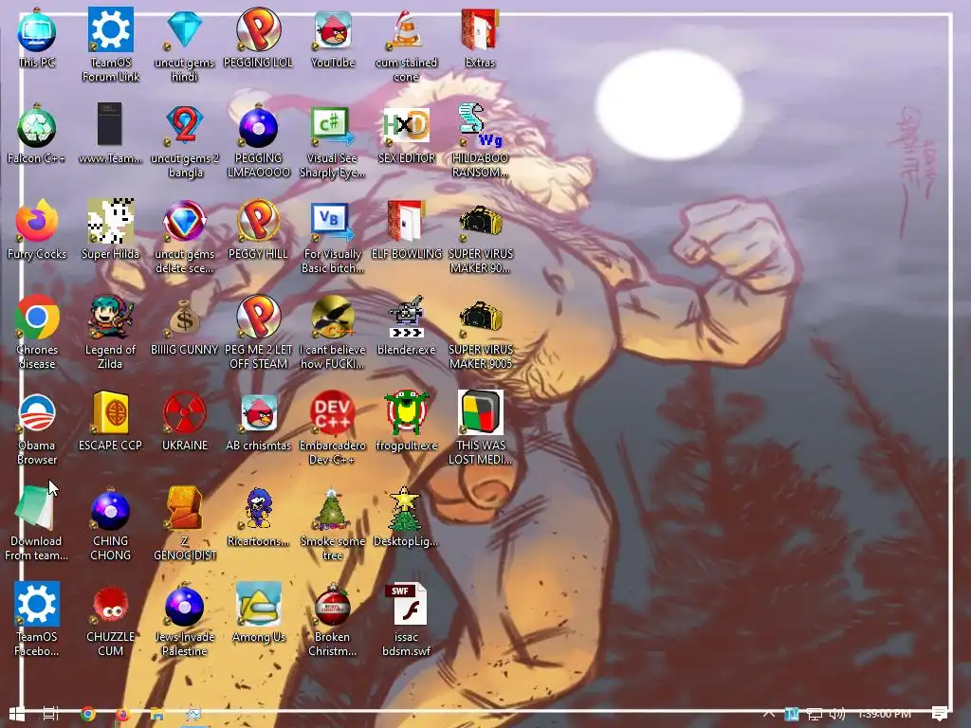Viewport: 971px width, 728px height.
Task: Open the frogpult.exe frog icon
Action: (x=406, y=421)
